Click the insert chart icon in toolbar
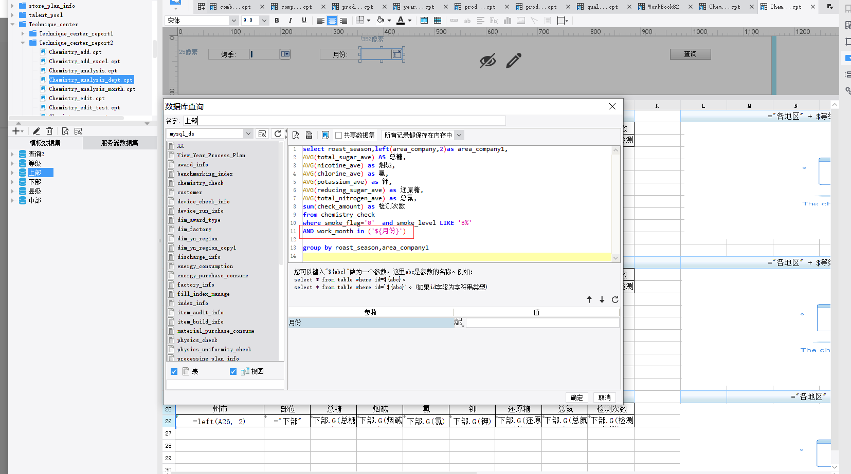This screenshot has height=474, width=851. pos(508,21)
